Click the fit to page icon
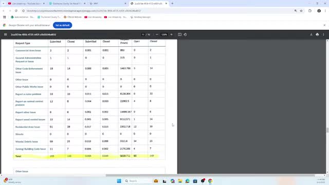 [x=179, y=34]
